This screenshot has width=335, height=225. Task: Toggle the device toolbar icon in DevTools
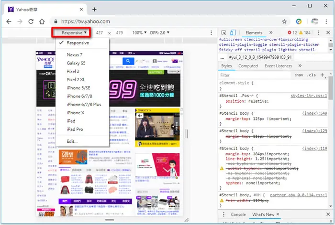(x=233, y=32)
